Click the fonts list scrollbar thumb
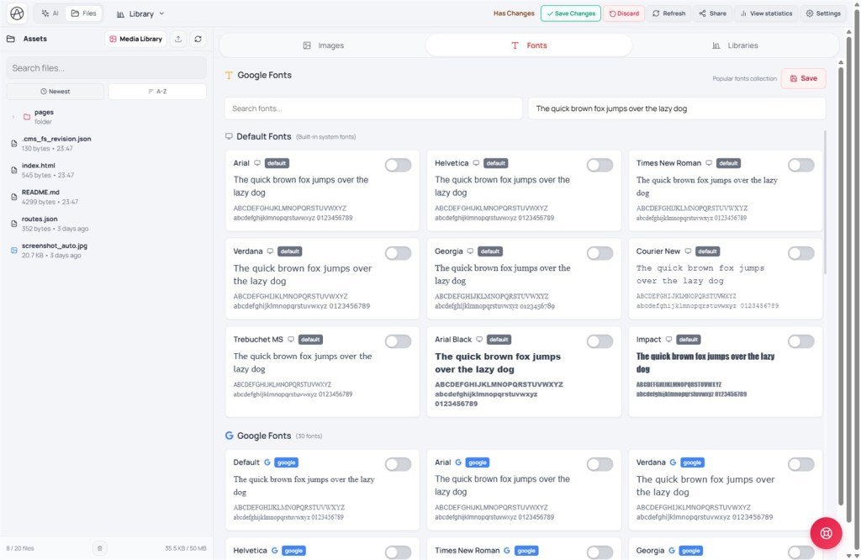This screenshot has width=861, height=560. (825, 202)
